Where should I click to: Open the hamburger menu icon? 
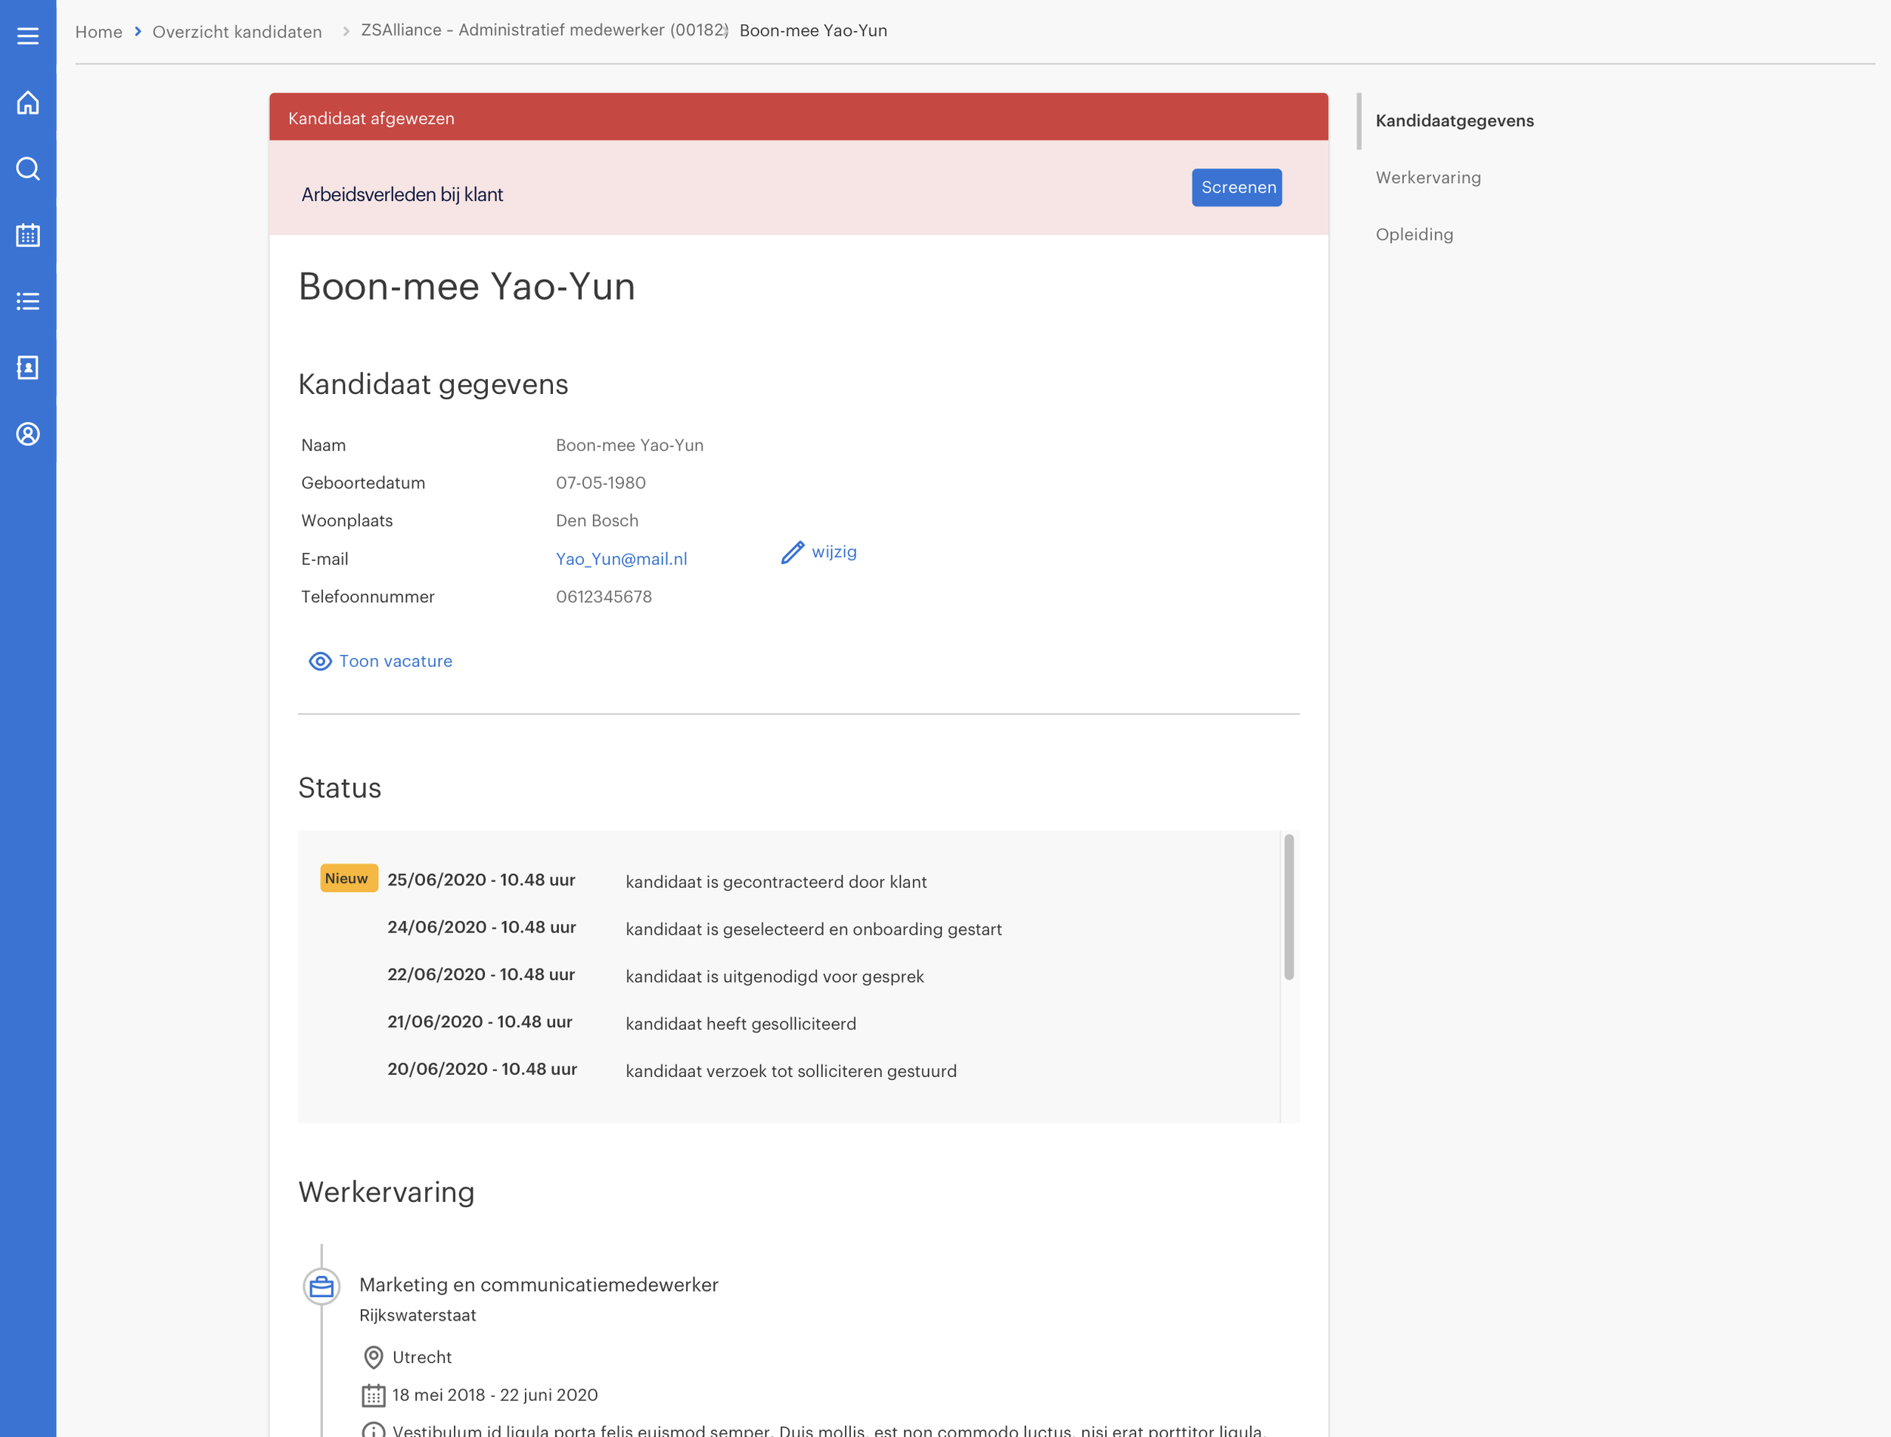27,36
